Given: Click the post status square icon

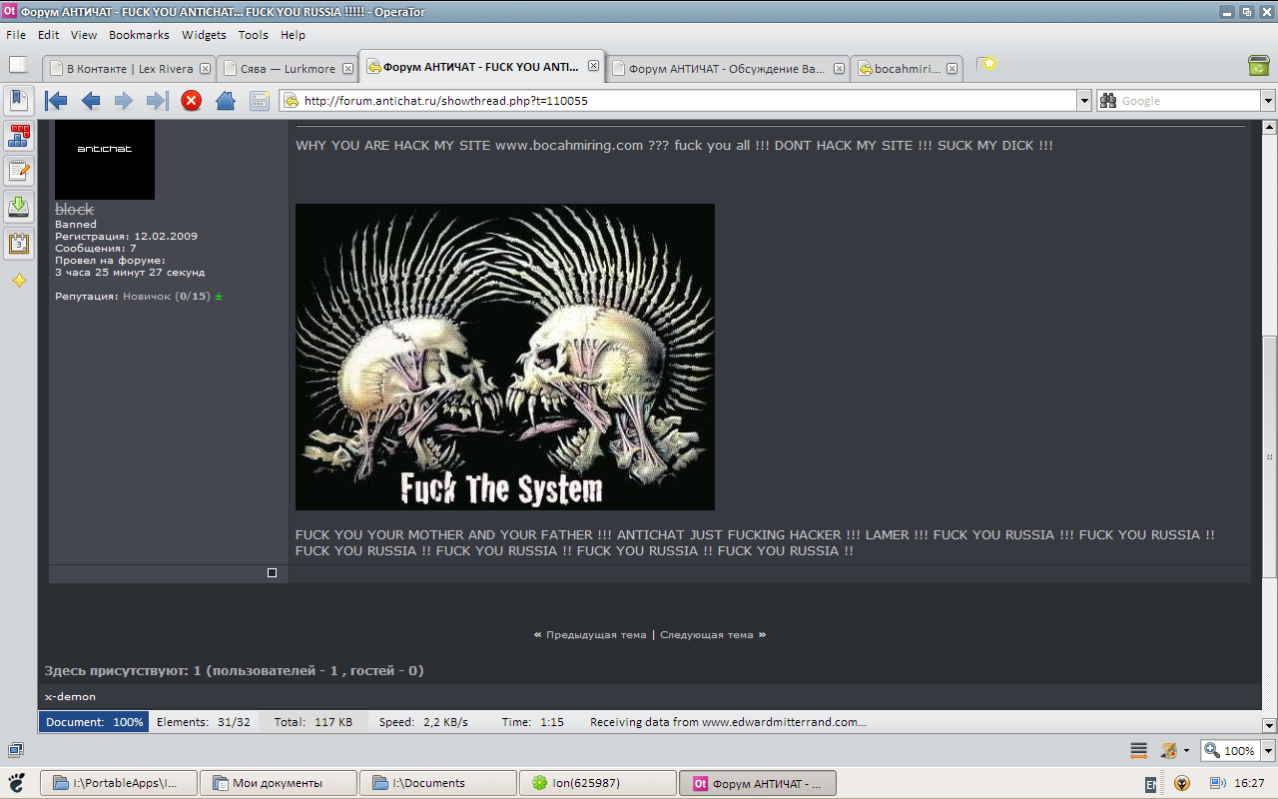Looking at the screenshot, I should [x=272, y=573].
